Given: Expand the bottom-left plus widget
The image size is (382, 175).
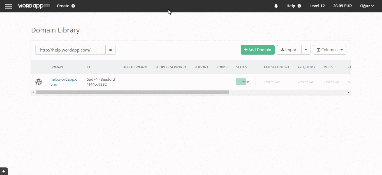Looking at the screenshot, I should coord(4,171).
